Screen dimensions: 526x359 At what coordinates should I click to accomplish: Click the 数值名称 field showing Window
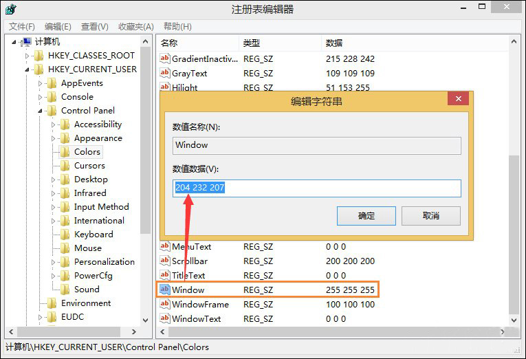click(317, 146)
